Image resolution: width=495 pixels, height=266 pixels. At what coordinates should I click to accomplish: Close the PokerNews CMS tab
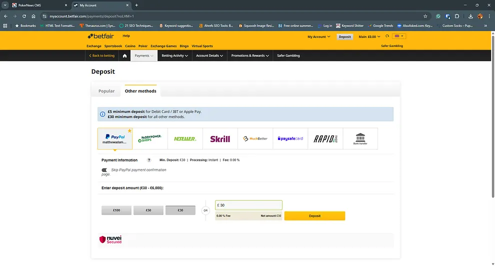click(65, 5)
